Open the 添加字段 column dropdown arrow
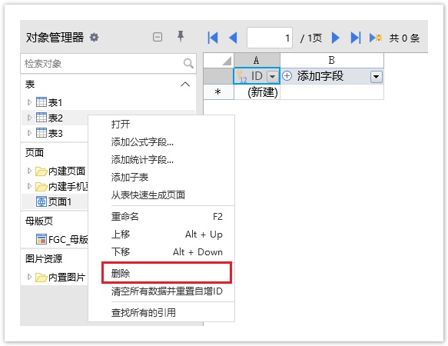The image size is (448, 346). pyautogui.click(x=376, y=77)
